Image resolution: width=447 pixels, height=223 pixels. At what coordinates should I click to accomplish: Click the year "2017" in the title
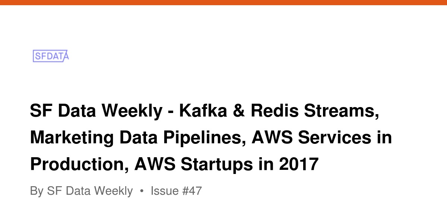click(x=299, y=164)
